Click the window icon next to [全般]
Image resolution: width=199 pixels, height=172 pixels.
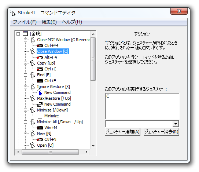(x=25, y=34)
